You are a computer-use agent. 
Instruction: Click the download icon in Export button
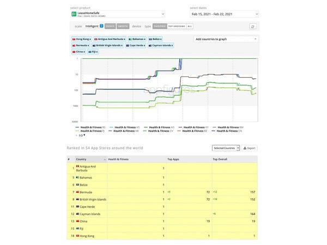click(245, 148)
